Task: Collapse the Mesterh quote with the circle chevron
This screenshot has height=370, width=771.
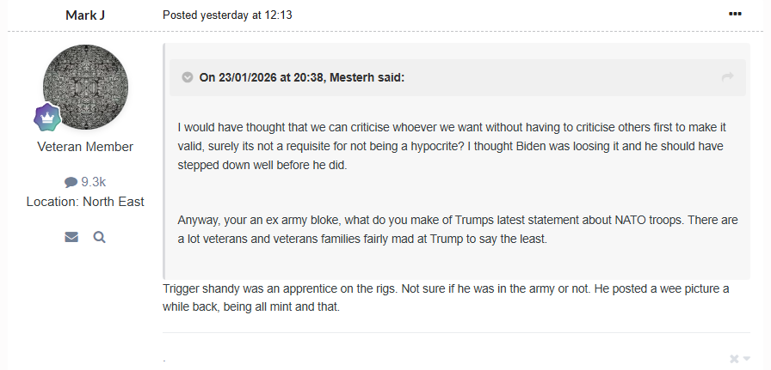Action: coord(188,77)
